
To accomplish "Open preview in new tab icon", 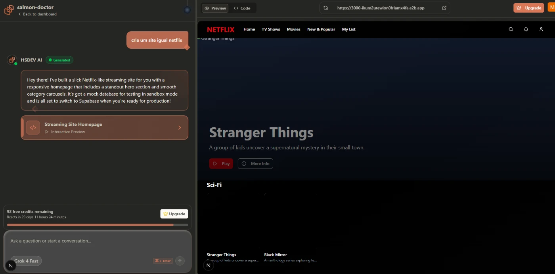I will coord(444,8).
